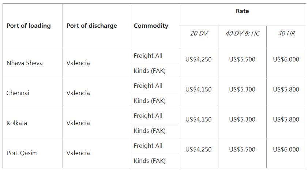
Task: Click Kolkata 20 DV rate US$4,150
Action: pyautogui.click(x=198, y=119)
